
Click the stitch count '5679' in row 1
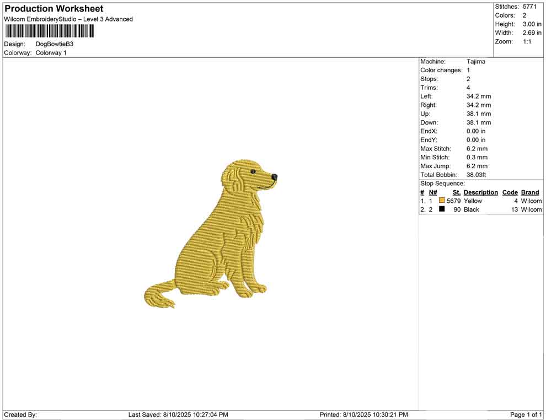point(454,201)
